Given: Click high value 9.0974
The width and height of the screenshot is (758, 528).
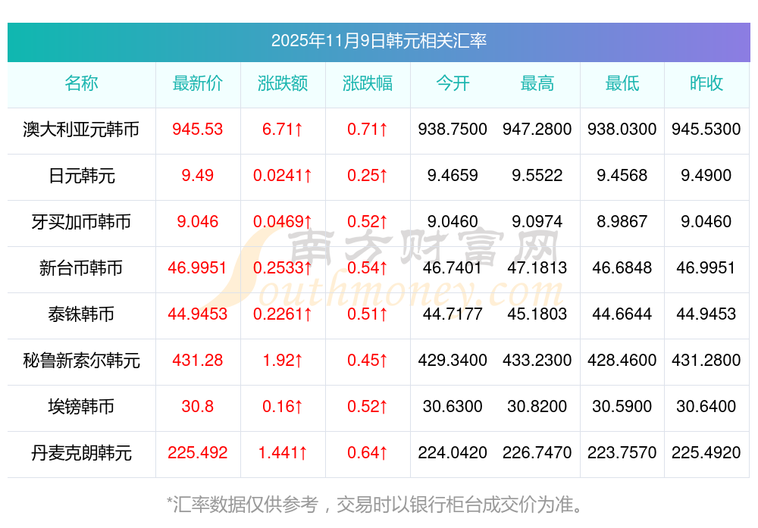Looking at the screenshot, I should tap(537, 221).
